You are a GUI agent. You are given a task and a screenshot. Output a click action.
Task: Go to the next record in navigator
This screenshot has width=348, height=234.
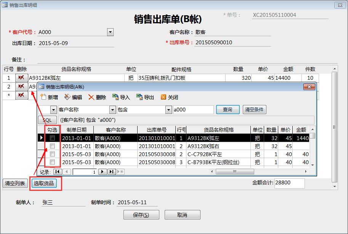(103, 172)
